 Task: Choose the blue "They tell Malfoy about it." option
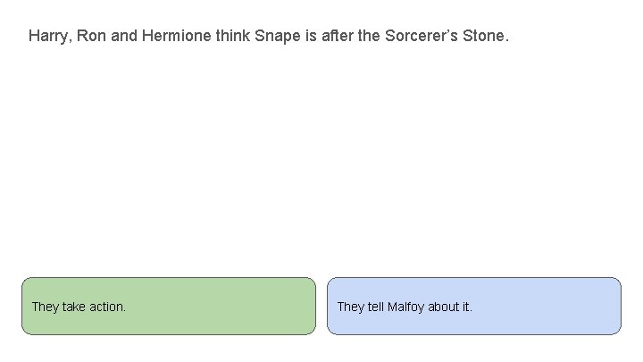[x=473, y=306]
